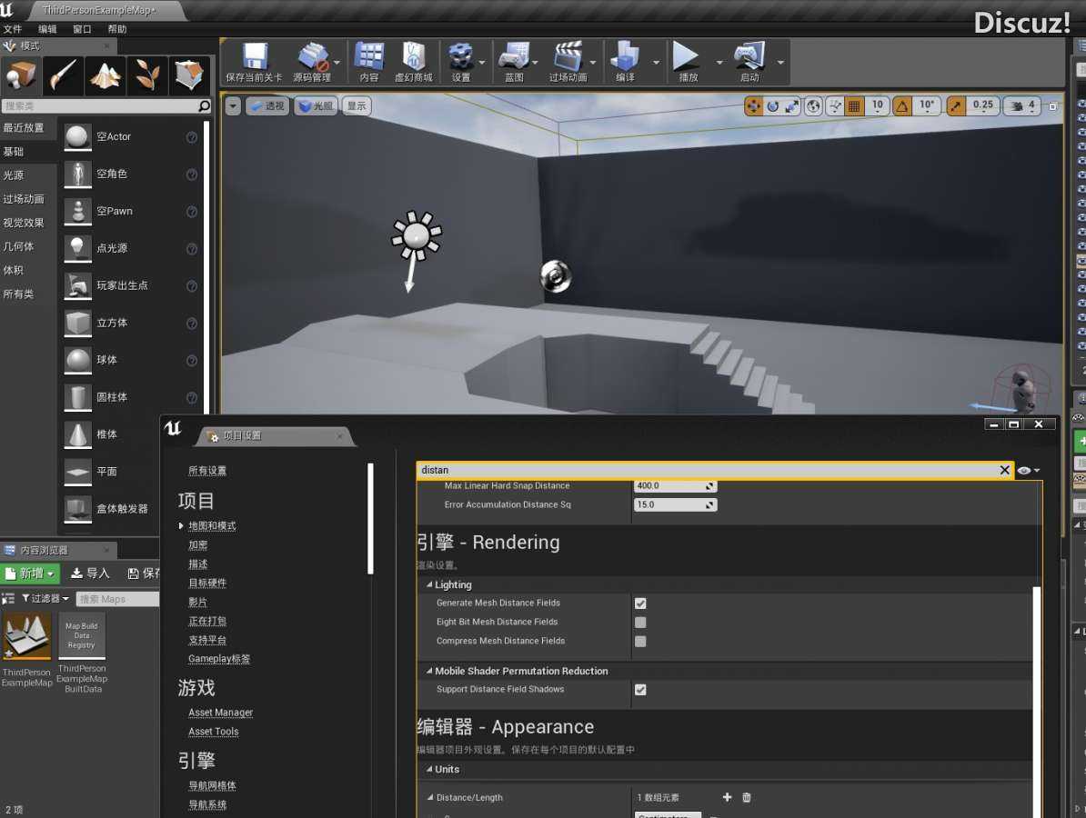Add element to Distance/Length array
1086x818 pixels.
click(728, 797)
